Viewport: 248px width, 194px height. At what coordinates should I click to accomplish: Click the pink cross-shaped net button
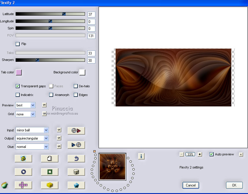click(x=23, y=185)
